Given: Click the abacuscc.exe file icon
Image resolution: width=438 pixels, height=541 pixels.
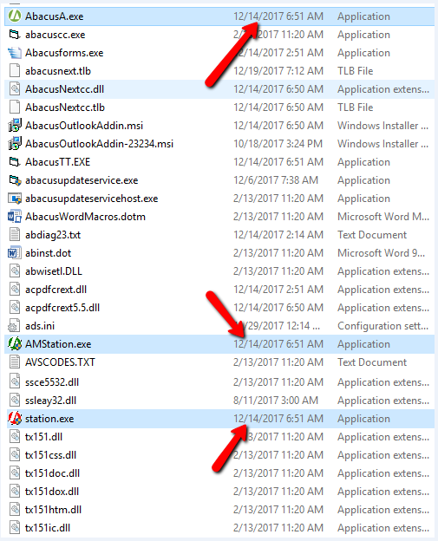Looking at the screenshot, I should point(15,35).
